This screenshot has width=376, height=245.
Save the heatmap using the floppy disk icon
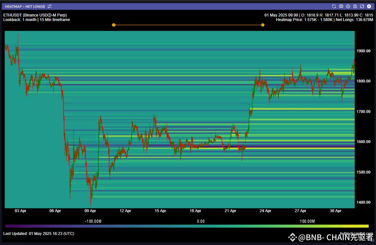tap(355, 6)
